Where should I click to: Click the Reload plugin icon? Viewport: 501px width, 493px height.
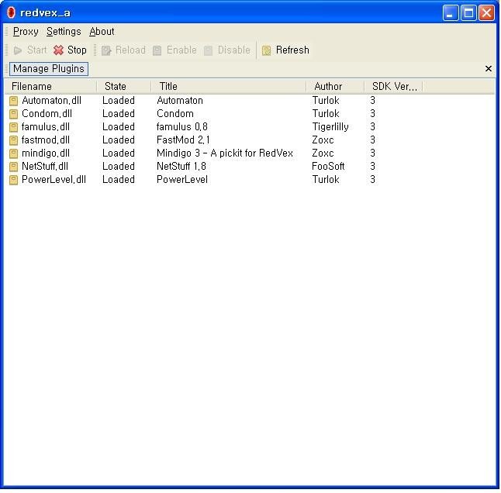[x=106, y=50]
